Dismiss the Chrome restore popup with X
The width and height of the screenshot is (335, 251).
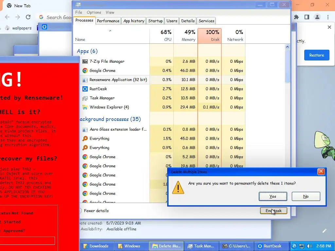click(329, 27)
